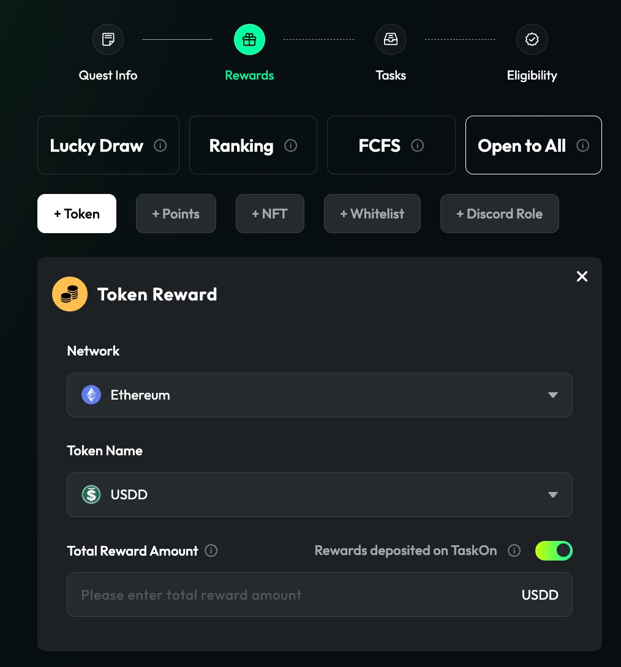Go to the Eligibility badge icon

[x=532, y=40]
